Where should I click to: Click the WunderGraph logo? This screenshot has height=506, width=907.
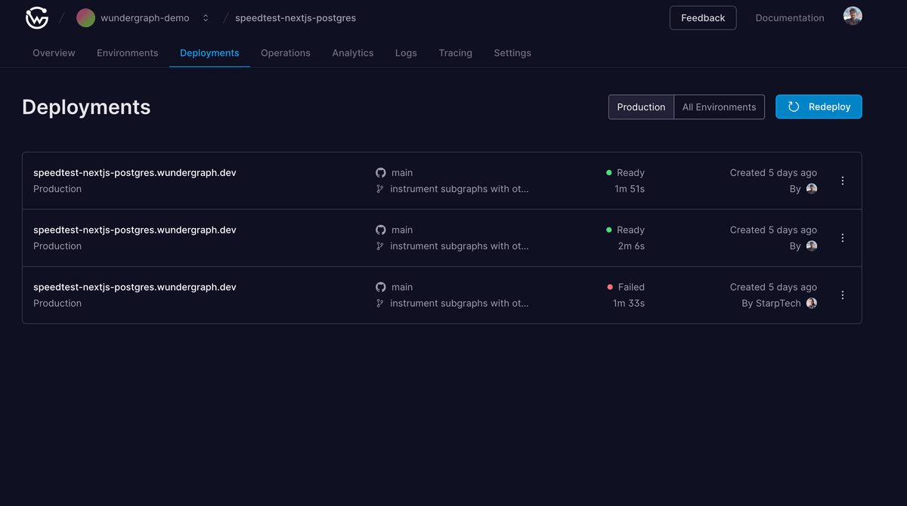pyautogui.click(x=36, y=17)
